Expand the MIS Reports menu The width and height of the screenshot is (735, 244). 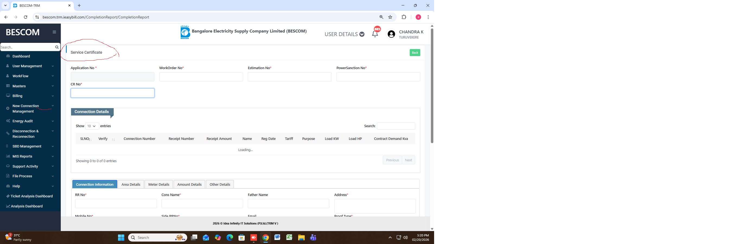pos(30,156)
